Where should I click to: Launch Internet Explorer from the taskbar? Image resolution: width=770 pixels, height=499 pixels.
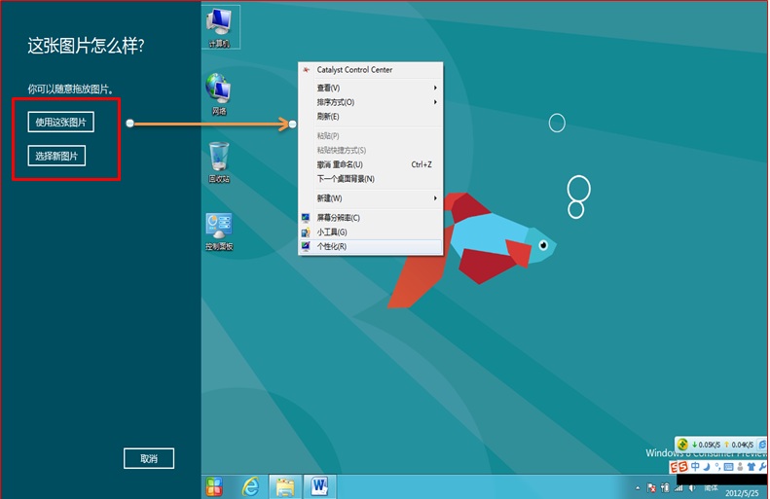point(251,486)
